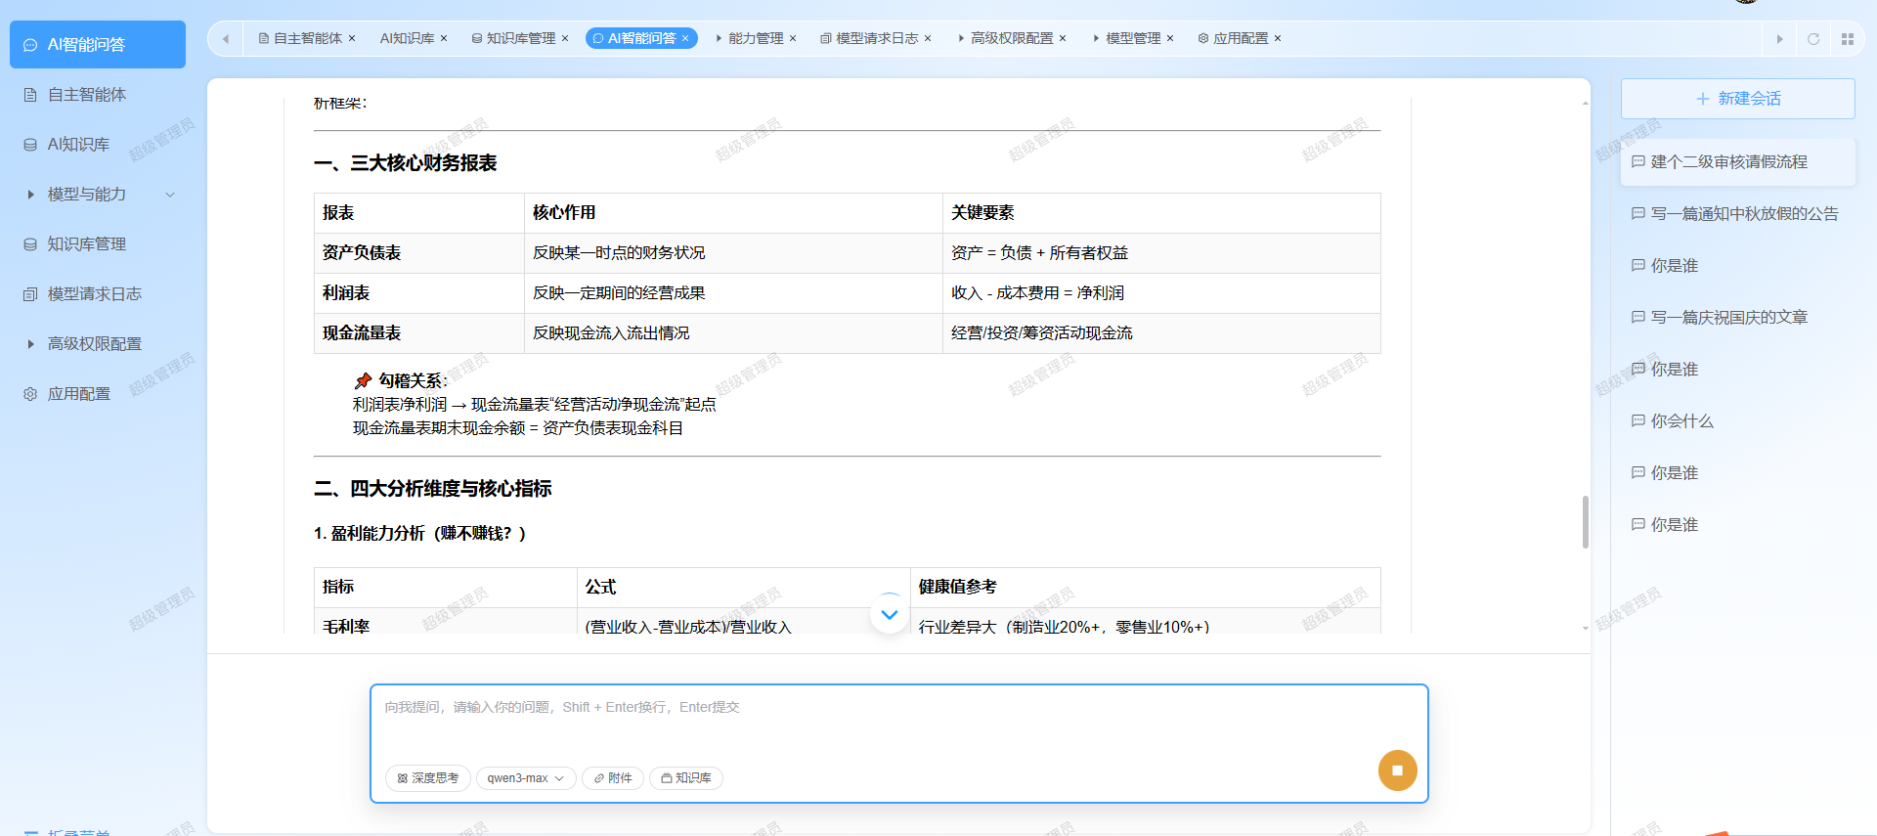This screenshot has height=836, width=1877.
Task: Click the 应用配置 gear icon in sidebar
Action: [x=30, y=394]
